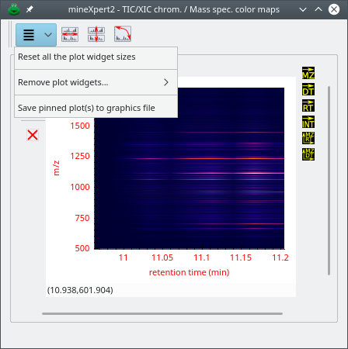Integrate to MZ/DT color map
Image resolution: width=348 pixels, height=349 pixels.
(x=308, y=154)
